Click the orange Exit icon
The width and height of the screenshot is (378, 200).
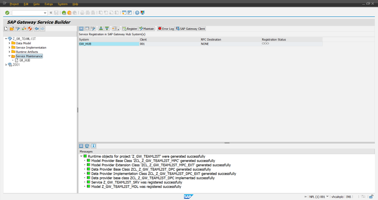click(69, 13)
